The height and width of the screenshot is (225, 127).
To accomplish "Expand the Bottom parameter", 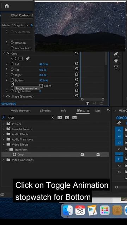I will 7,80.
